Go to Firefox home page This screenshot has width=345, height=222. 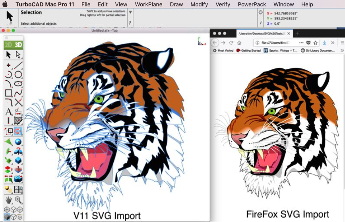[239, 43]
